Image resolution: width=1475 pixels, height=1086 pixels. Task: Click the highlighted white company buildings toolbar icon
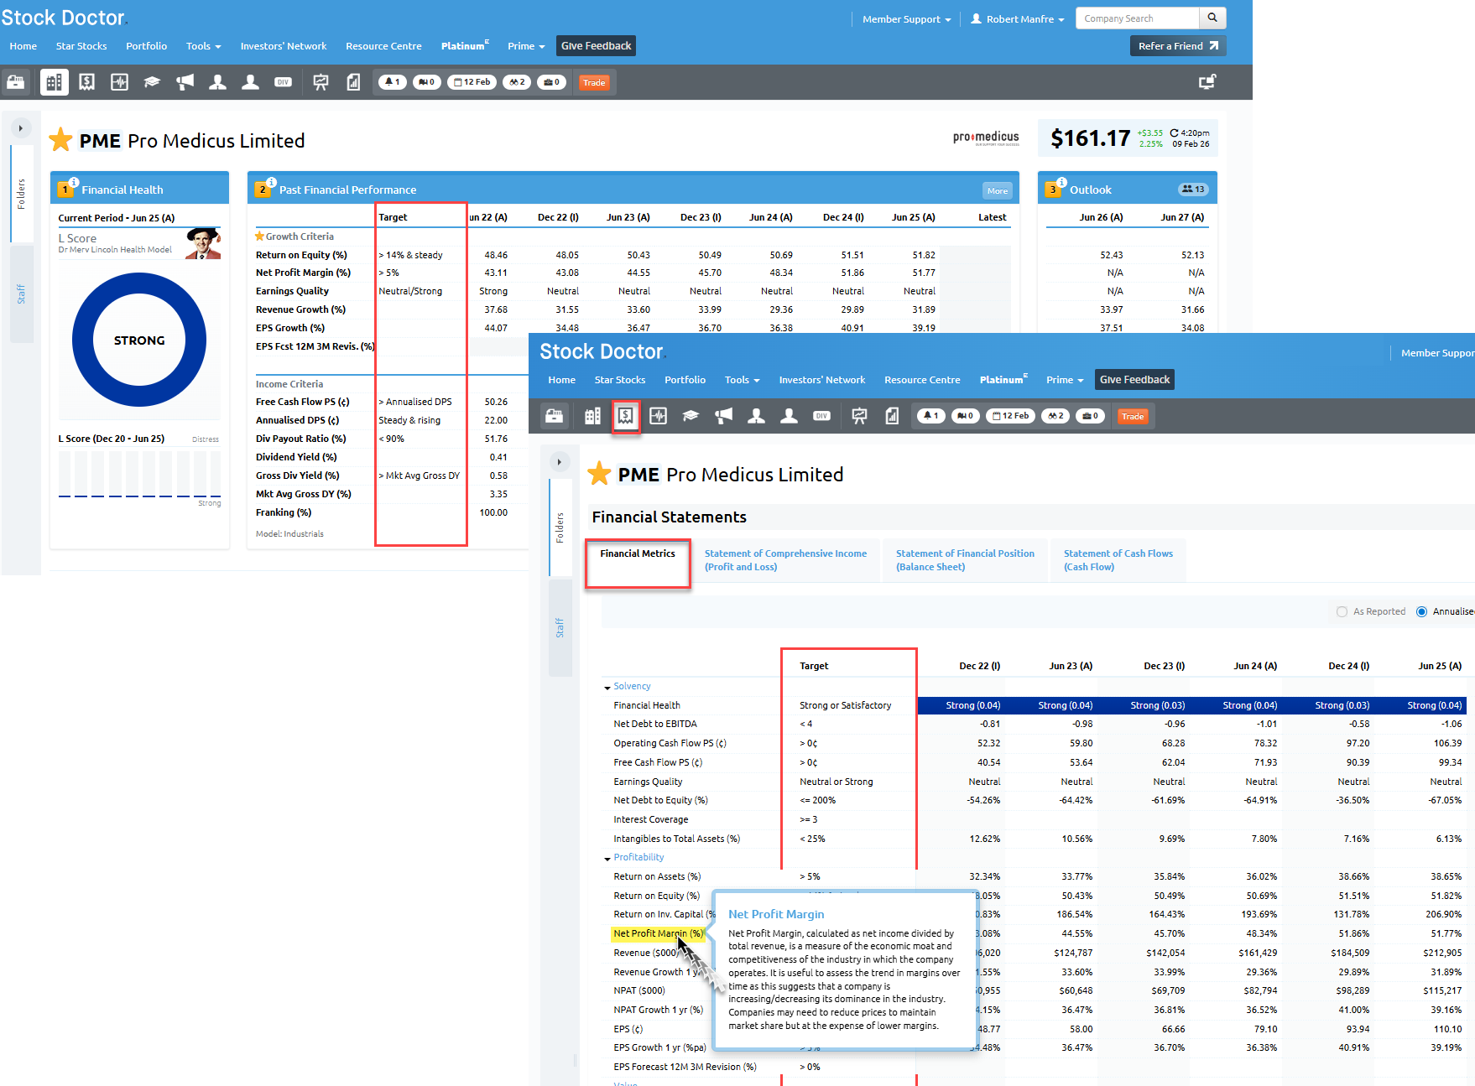pos(55,82)
